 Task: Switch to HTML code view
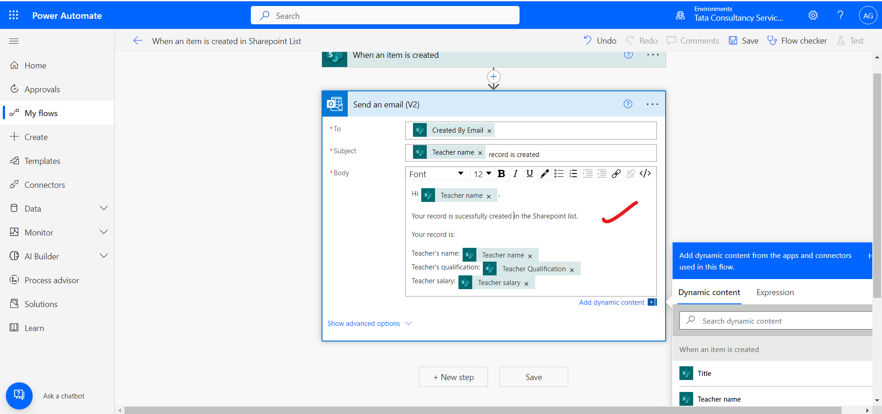click(x=645, y=173)
